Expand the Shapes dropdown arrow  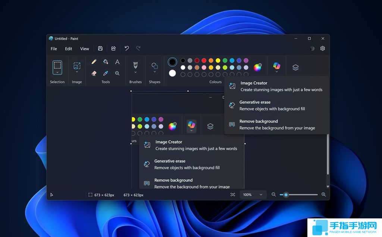(x=155, y=72)
